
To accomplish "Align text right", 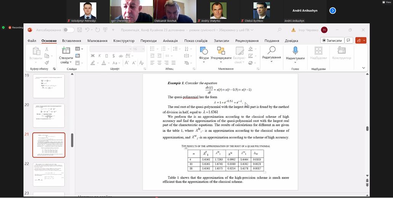I will pyautogui.click(x=166, y=63).
